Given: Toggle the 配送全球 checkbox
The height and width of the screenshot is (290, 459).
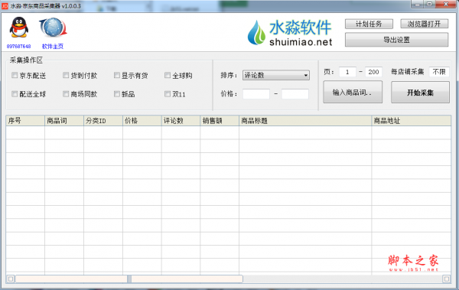Looking at the screenshot, I should click(x=15, y=94).
